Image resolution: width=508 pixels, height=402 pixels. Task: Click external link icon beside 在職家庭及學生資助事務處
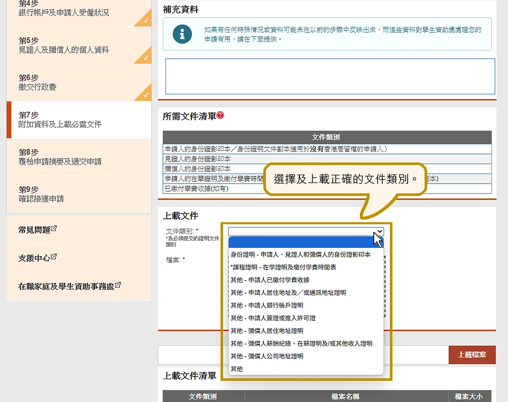pos(118,285)
